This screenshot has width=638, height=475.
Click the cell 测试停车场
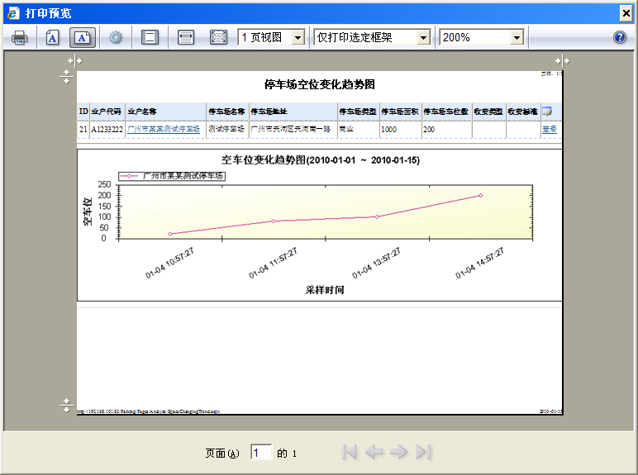pos(226,130)
